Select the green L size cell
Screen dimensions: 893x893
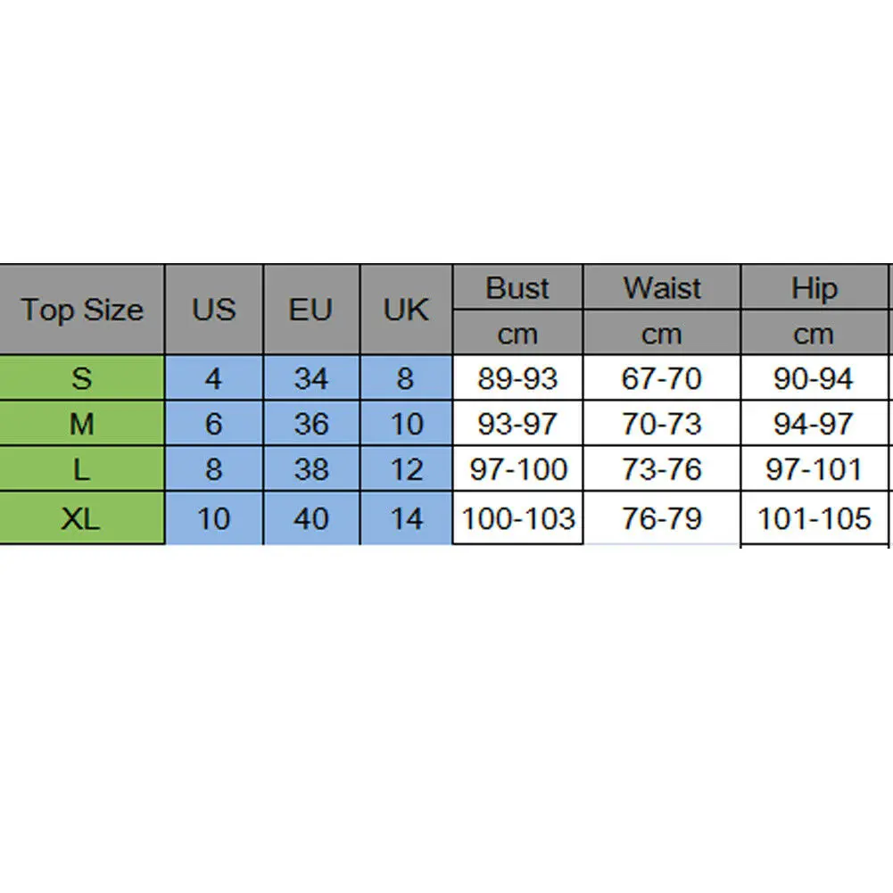click(82, 468)
